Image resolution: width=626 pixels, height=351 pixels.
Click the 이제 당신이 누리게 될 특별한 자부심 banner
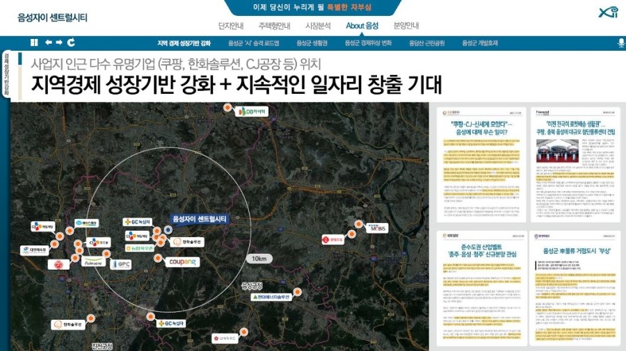pyautogui.click(x=312, y=7)
